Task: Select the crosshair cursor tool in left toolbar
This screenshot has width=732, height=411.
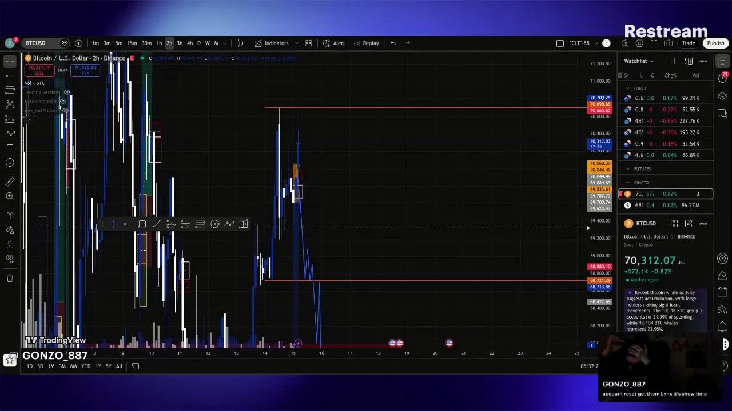Action: click(10, 61)
